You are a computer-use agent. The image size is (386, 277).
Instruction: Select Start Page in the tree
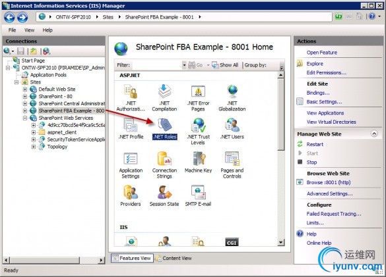33,61
